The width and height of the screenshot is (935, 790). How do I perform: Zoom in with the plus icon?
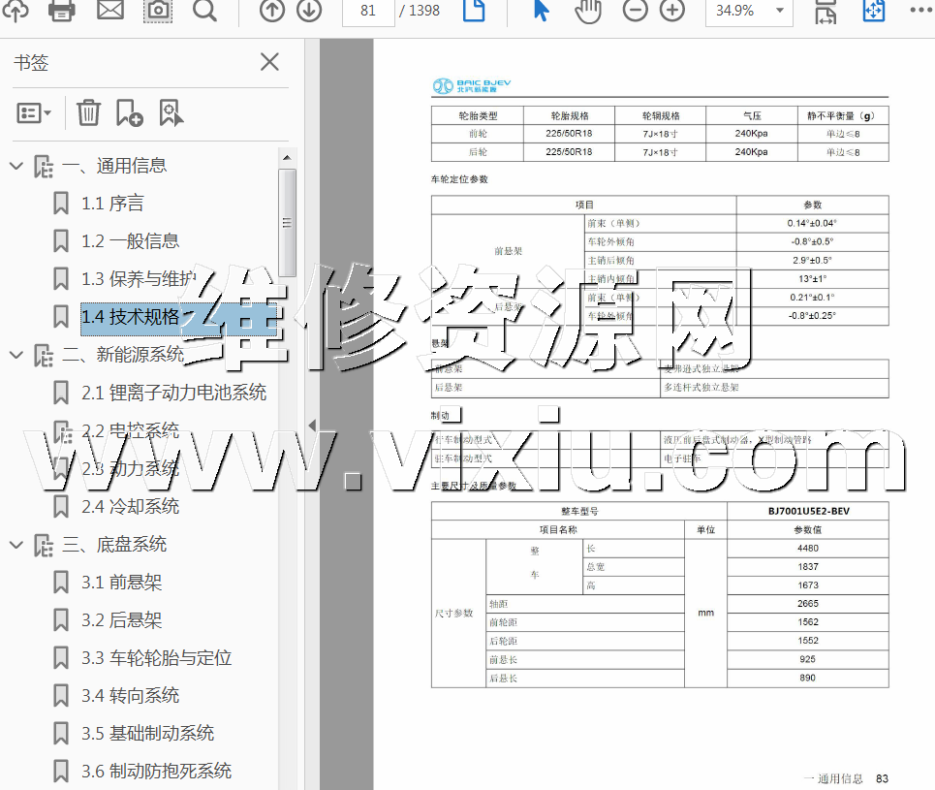click(x=671, y=11)
